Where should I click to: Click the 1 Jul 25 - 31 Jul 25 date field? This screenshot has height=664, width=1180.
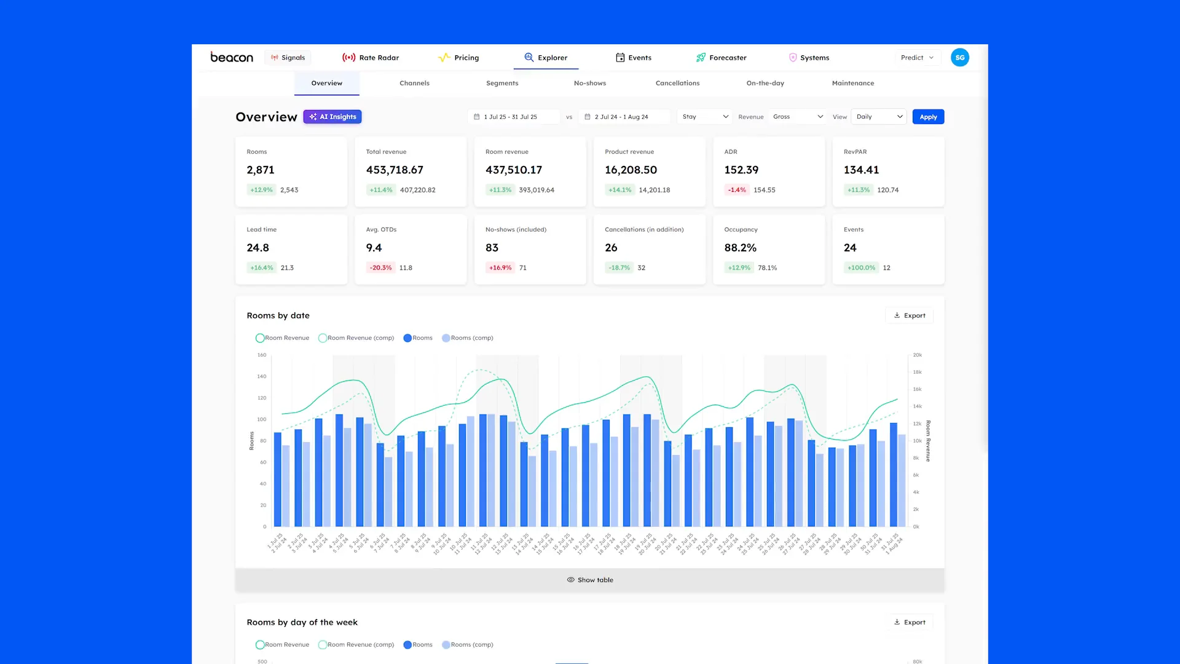pyautogui.click(x=514, y=117)
